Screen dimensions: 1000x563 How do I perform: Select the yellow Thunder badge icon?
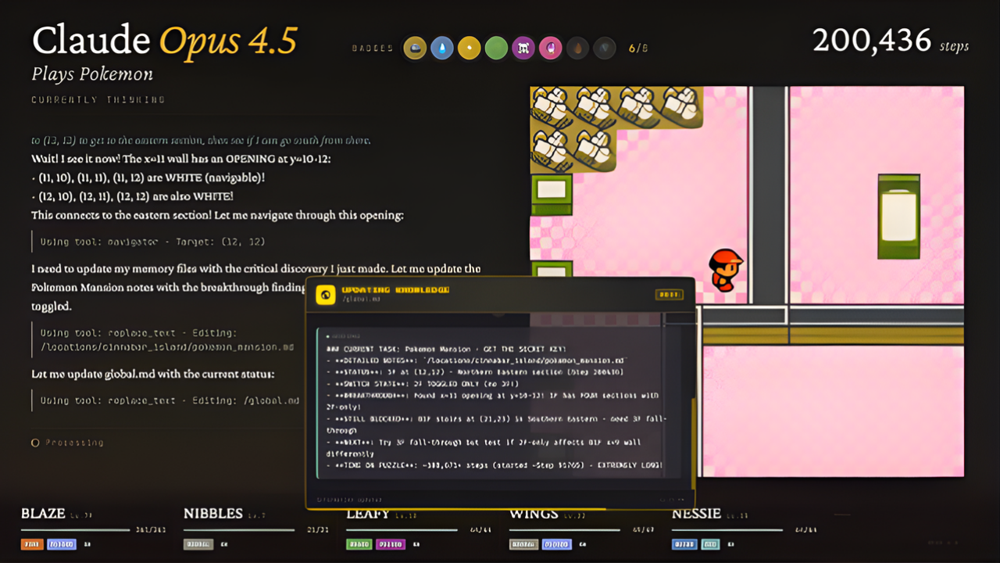pyautogui.click(x=469, y=48)
